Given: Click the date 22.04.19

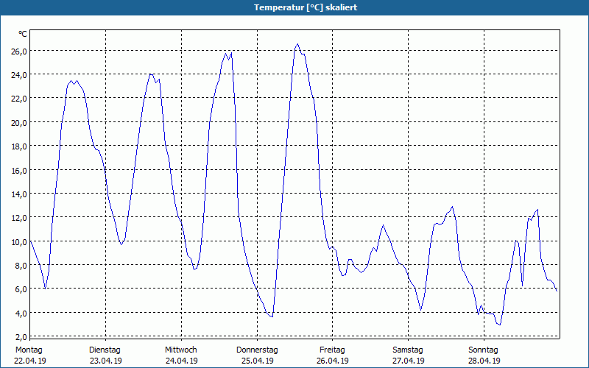Looking at the screenshot, I should pyautogui.click(x=30, y=361).
